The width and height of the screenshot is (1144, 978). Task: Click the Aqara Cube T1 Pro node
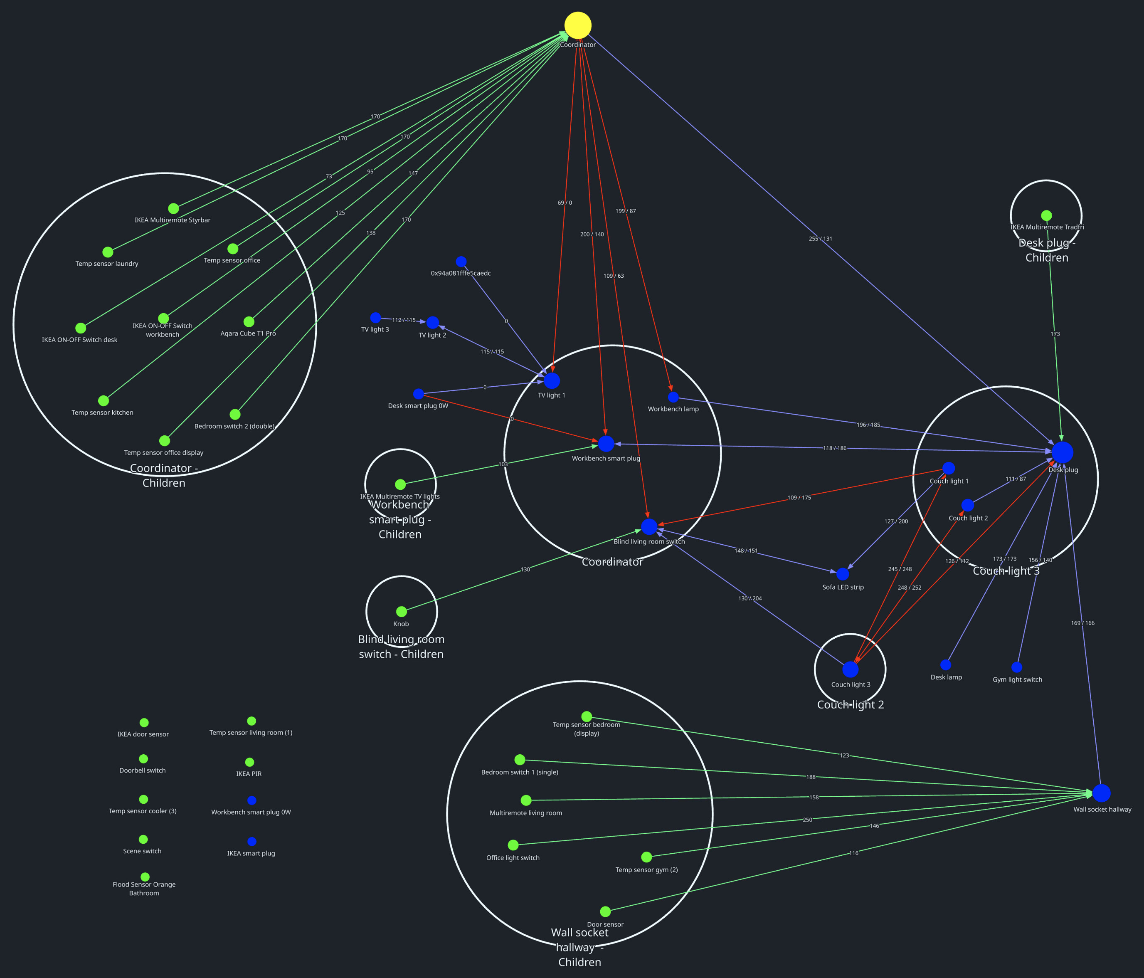249,321
